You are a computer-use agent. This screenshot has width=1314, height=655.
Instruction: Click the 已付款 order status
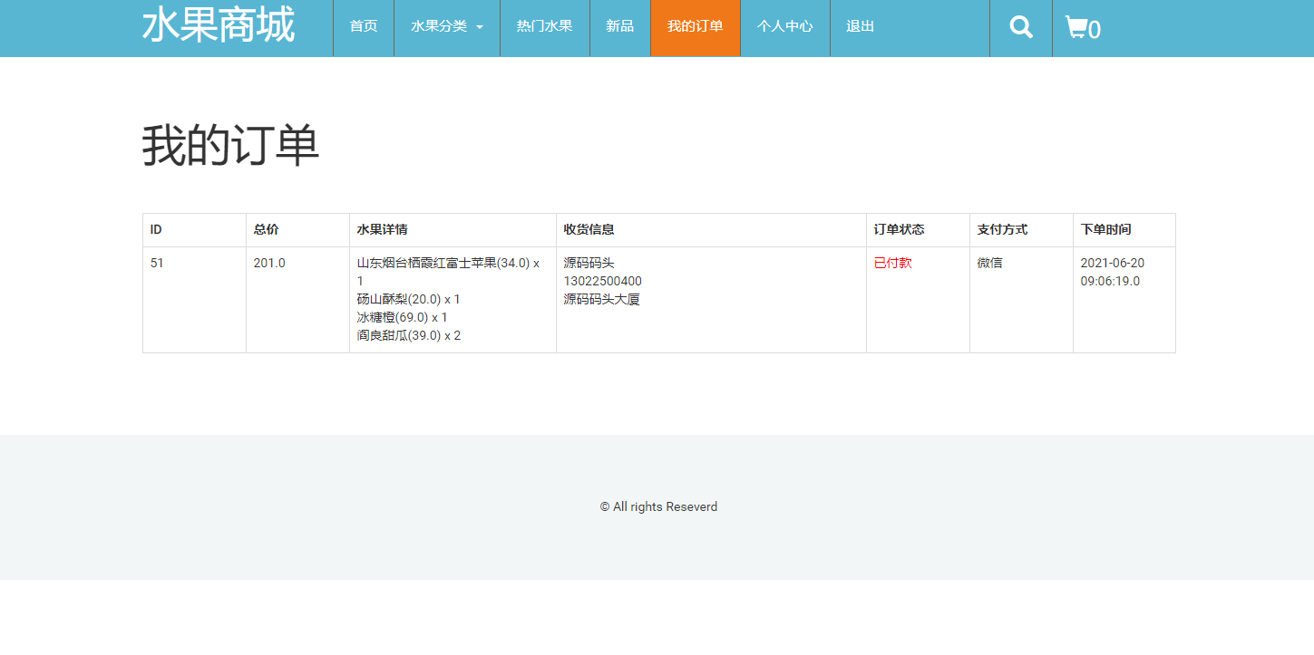pyautogui.click(x=892, y=263)
